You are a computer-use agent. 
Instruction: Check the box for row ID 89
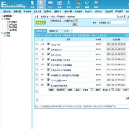coord(37,79)
